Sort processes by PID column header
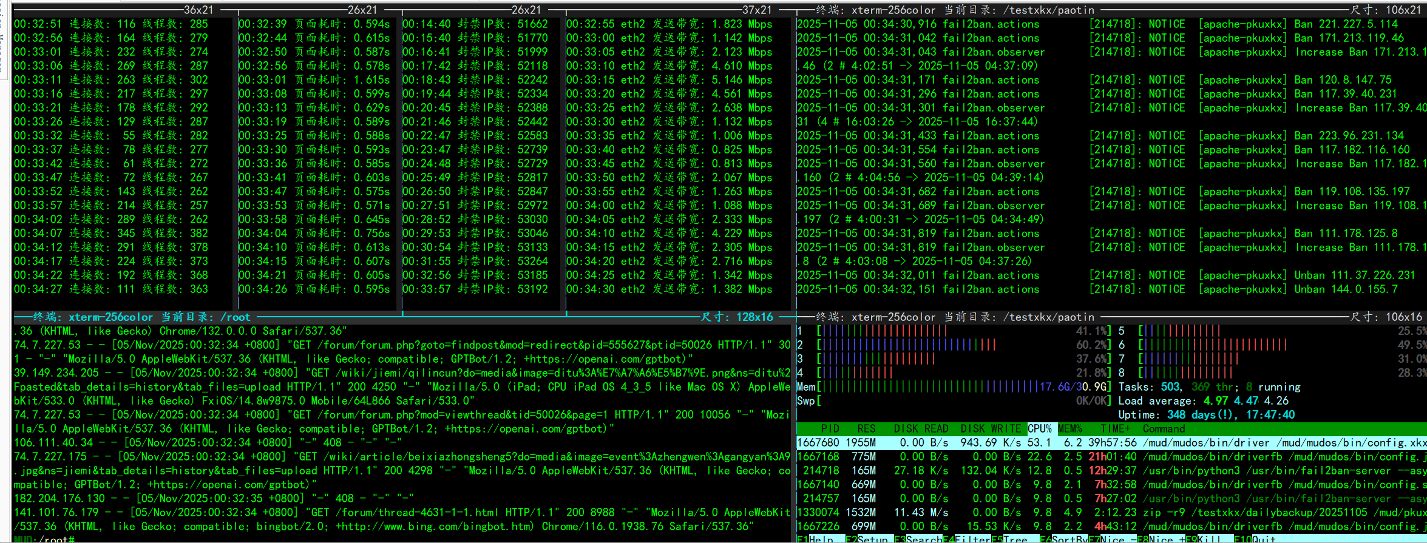1427x543 pixels. (x=830, y=429)
